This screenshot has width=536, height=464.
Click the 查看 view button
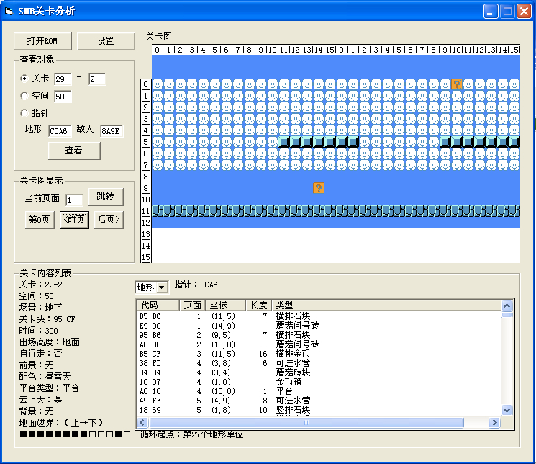point(74,151)
